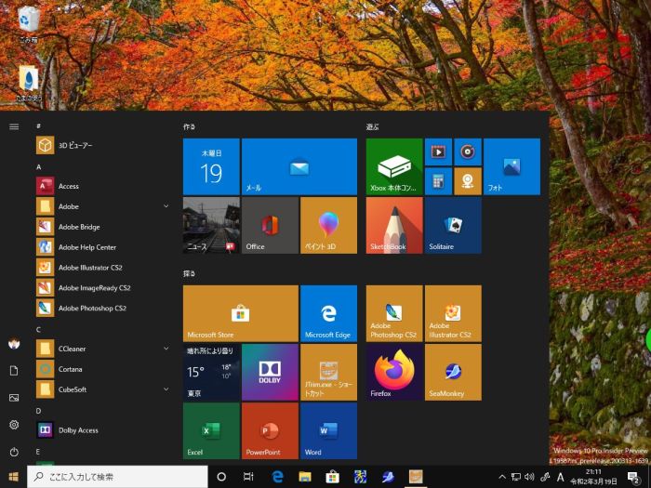Open the Microsoft Store tile

tap(240, 313)
